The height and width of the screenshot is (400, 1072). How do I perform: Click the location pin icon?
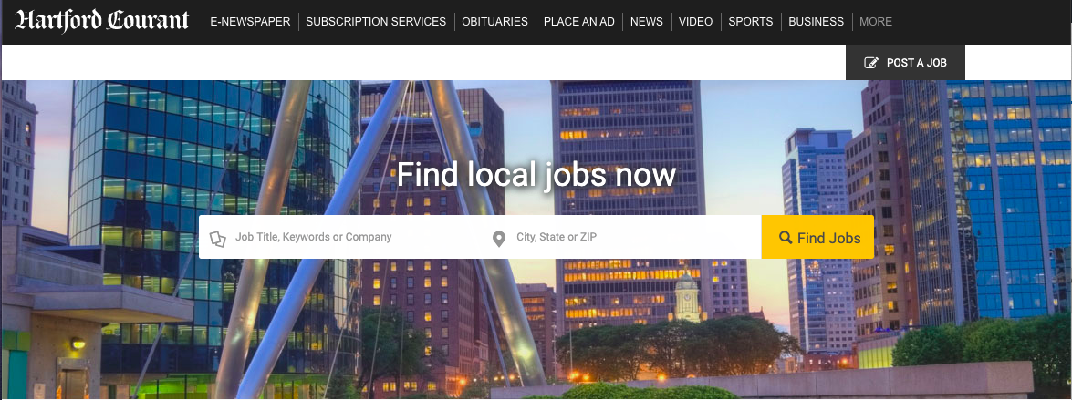coord(499,238)
